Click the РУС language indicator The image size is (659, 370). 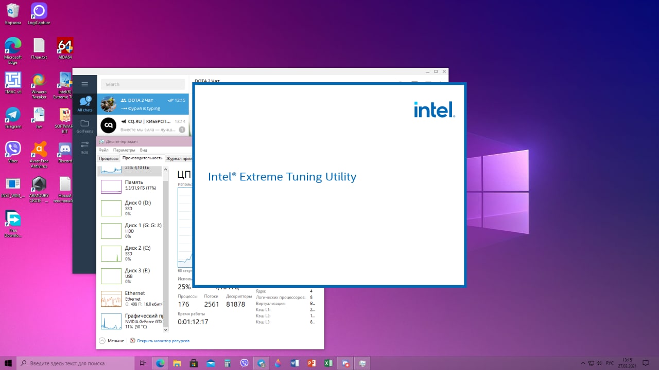tap(610, 363)
